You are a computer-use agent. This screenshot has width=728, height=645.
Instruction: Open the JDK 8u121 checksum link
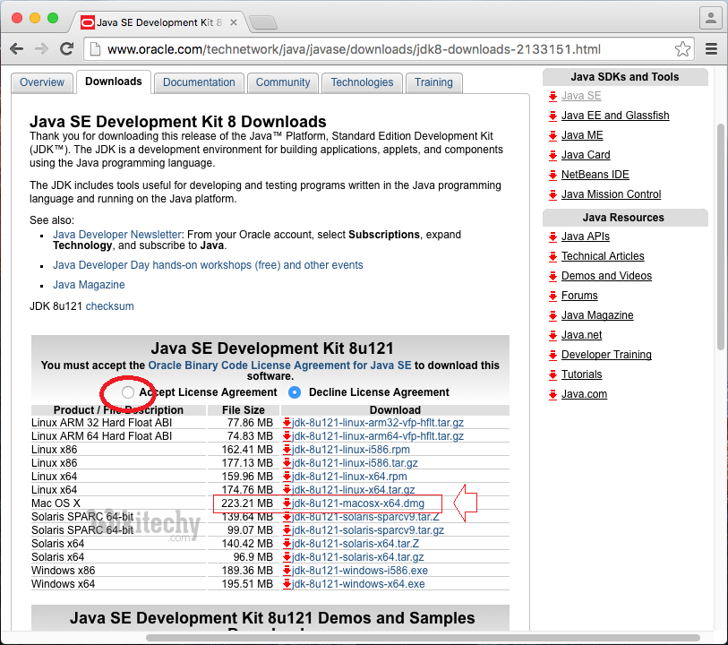tap(109, 306)
